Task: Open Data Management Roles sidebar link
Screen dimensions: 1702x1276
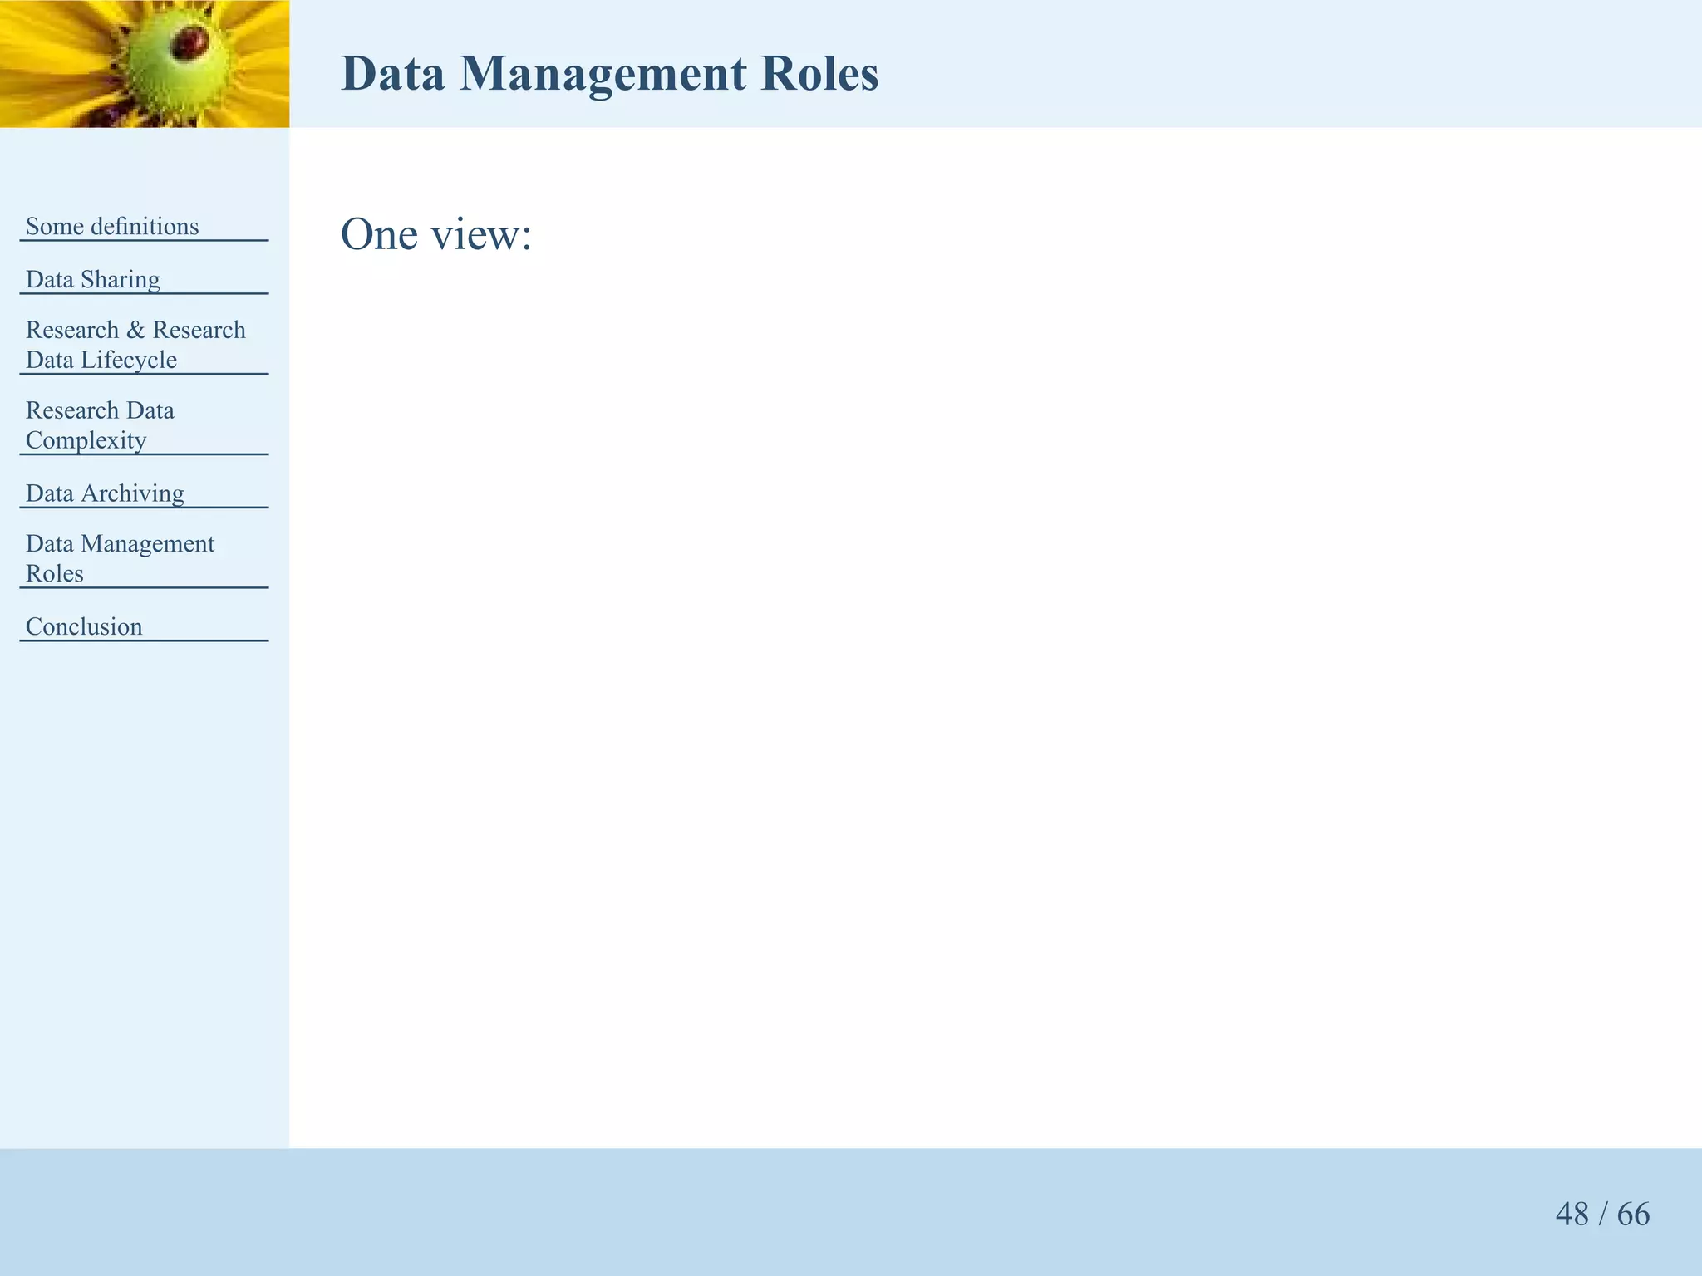Action: [x=120, y=558]
